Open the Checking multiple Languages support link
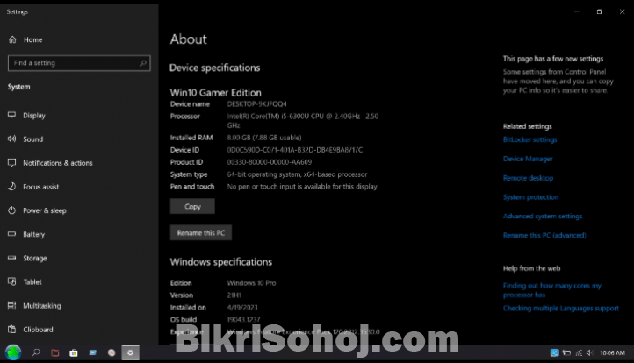The image size is (634, 363). coord(561,309)
